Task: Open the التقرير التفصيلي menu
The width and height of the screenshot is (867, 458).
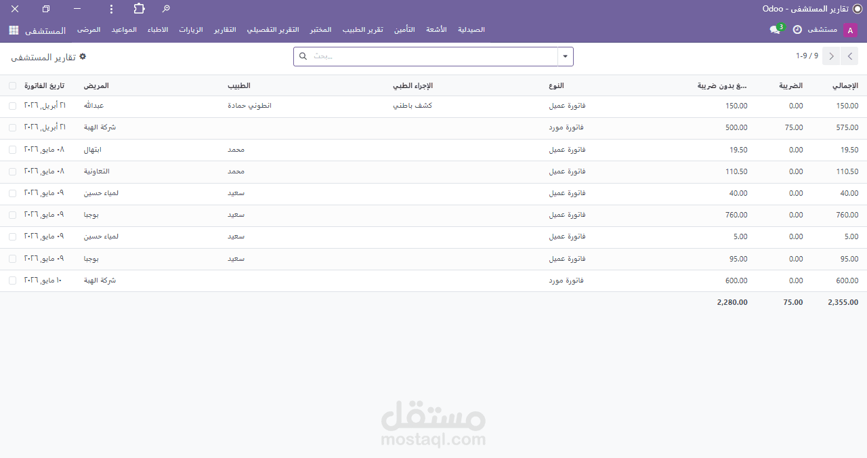Action: tap(273, 30)
